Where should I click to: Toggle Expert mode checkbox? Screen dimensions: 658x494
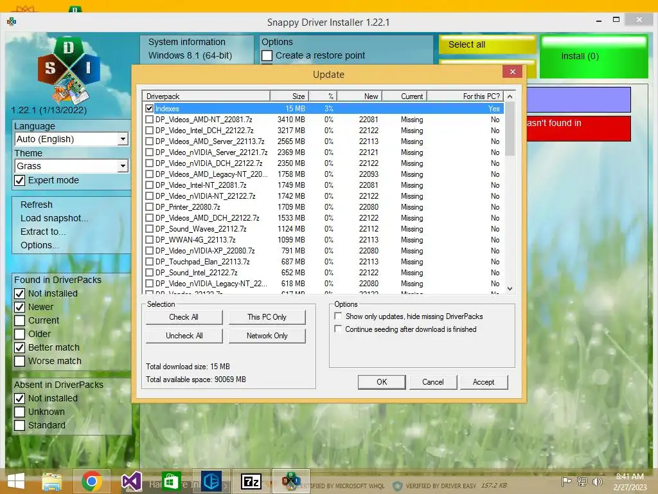[x=20, y=180]
